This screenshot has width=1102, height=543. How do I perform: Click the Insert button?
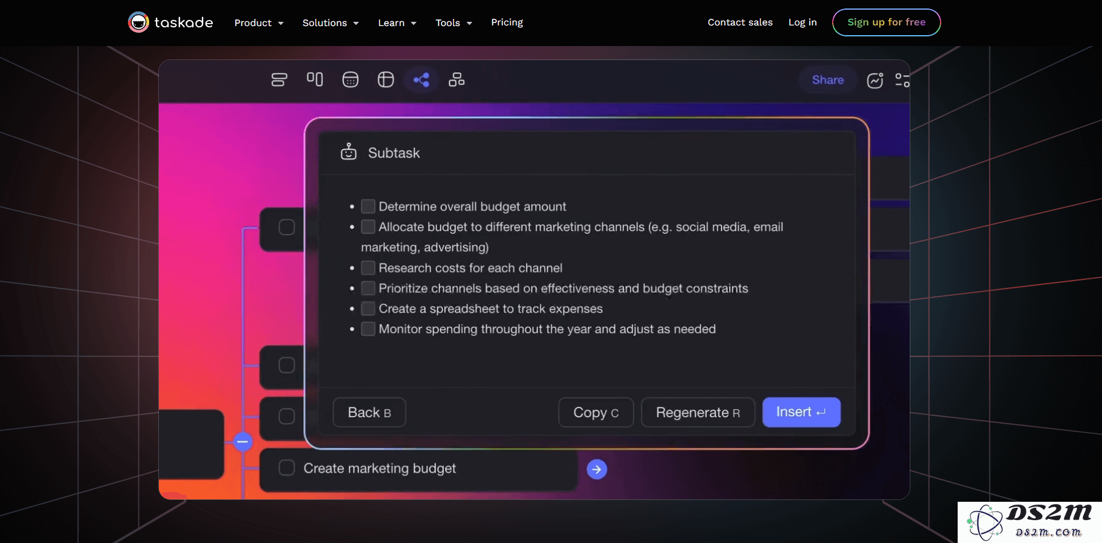pos(801,412)
